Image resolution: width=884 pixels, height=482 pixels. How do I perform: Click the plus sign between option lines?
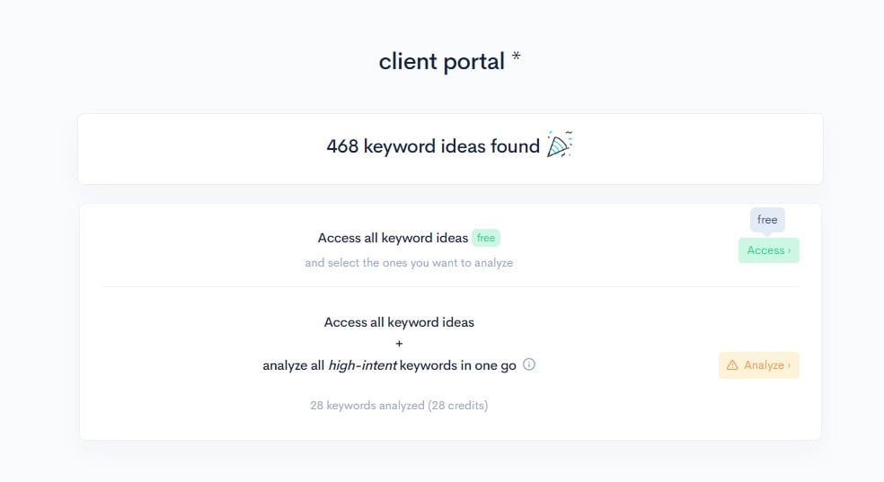399,344
